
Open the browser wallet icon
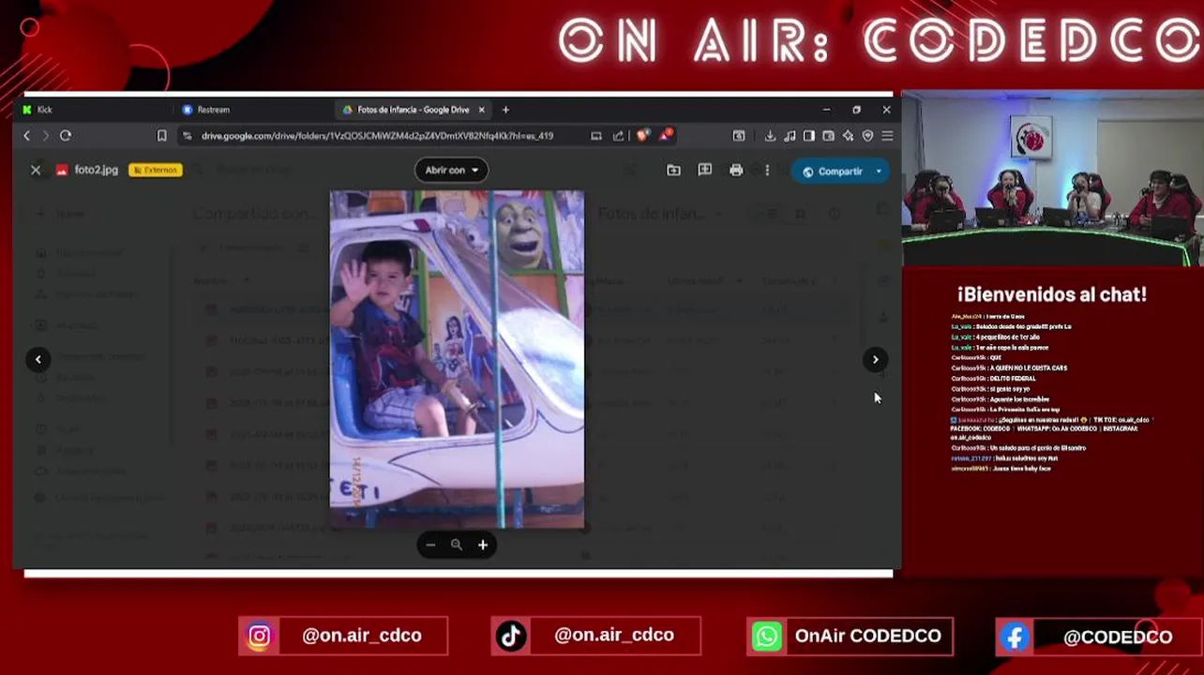pyautogui.click(x=828, y=136)
